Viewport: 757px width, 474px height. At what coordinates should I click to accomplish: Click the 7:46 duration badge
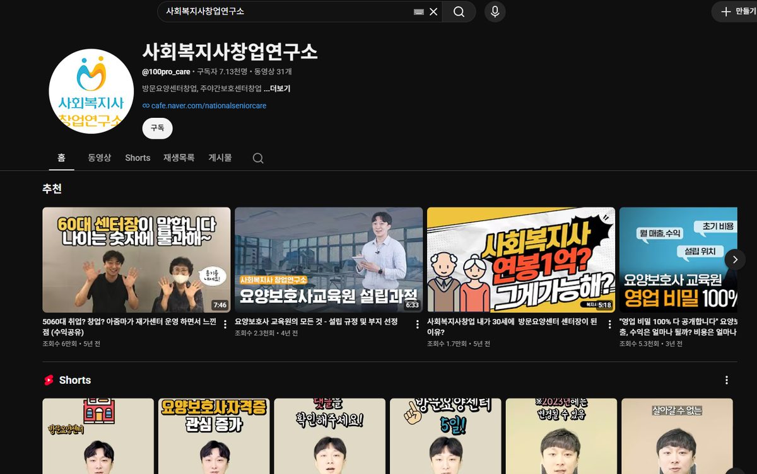(220, 305)
